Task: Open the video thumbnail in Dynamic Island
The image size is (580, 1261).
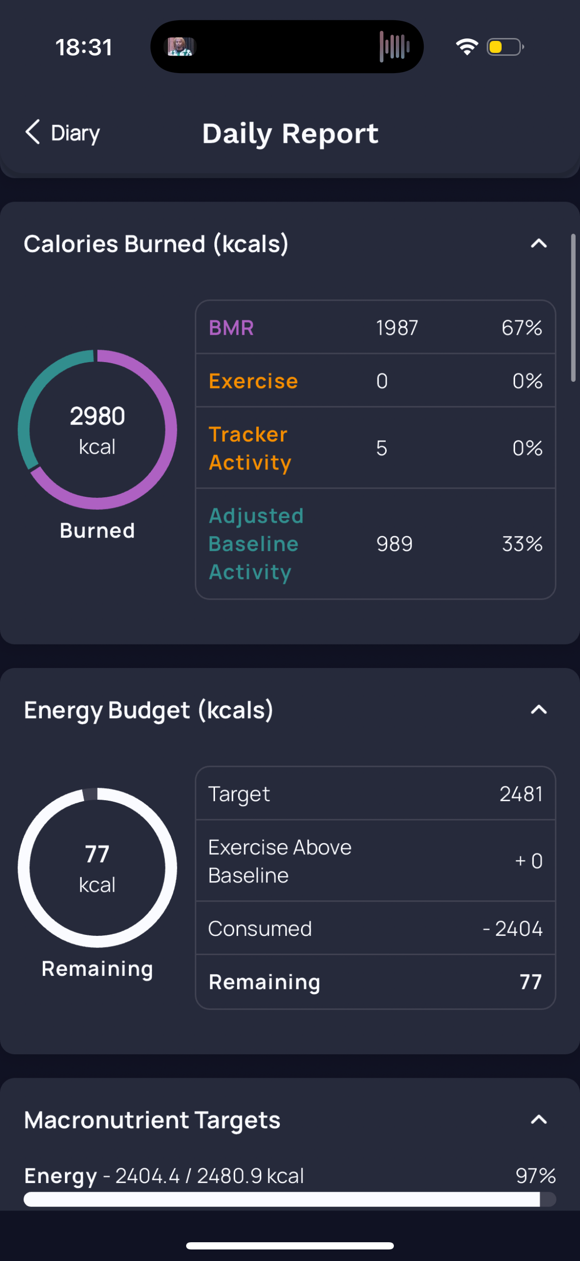Action: coord(181,47)
